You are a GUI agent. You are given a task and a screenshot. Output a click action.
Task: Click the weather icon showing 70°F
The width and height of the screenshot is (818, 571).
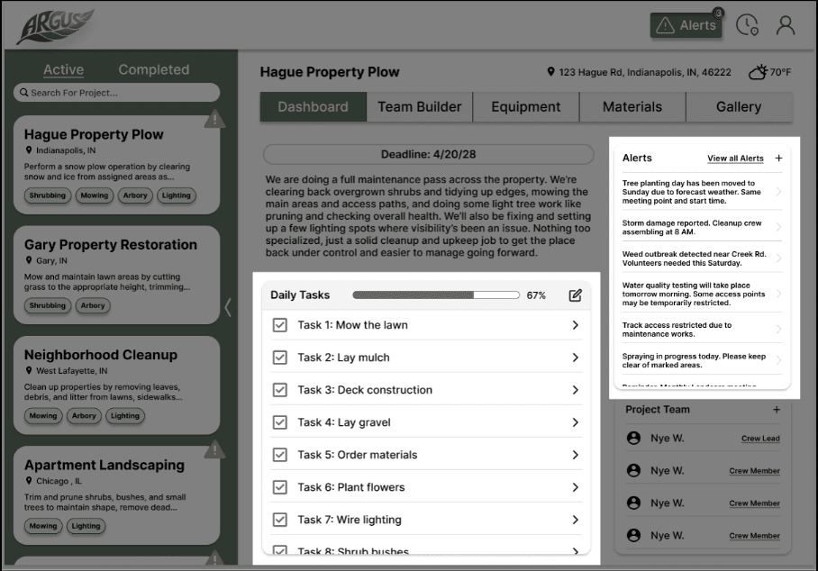(759, 72)
